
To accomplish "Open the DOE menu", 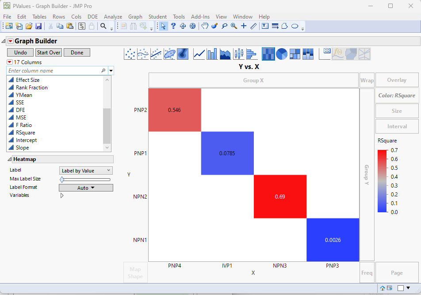I will pyautogui.click(x=92, y=17).
